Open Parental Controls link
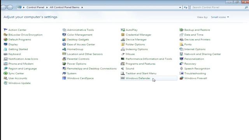 [78, 59]
